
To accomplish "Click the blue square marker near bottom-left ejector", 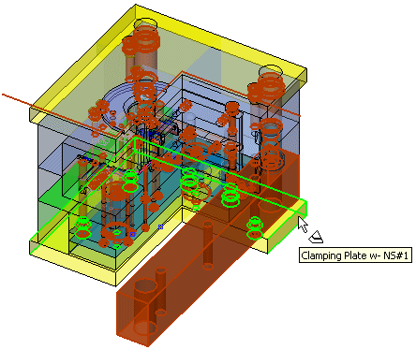I will click(132, 234).
